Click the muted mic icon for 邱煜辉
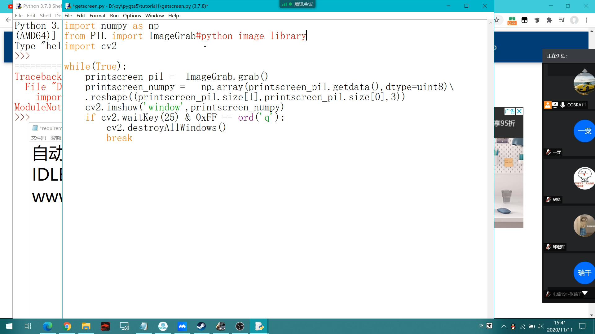Viewport: 595px width, 334px height. click(x=548, y=247)
